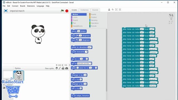Image resolution: width=178 pixels, height=100 pixels.
Task: Open the Language menu
Action: click(40, 6)
